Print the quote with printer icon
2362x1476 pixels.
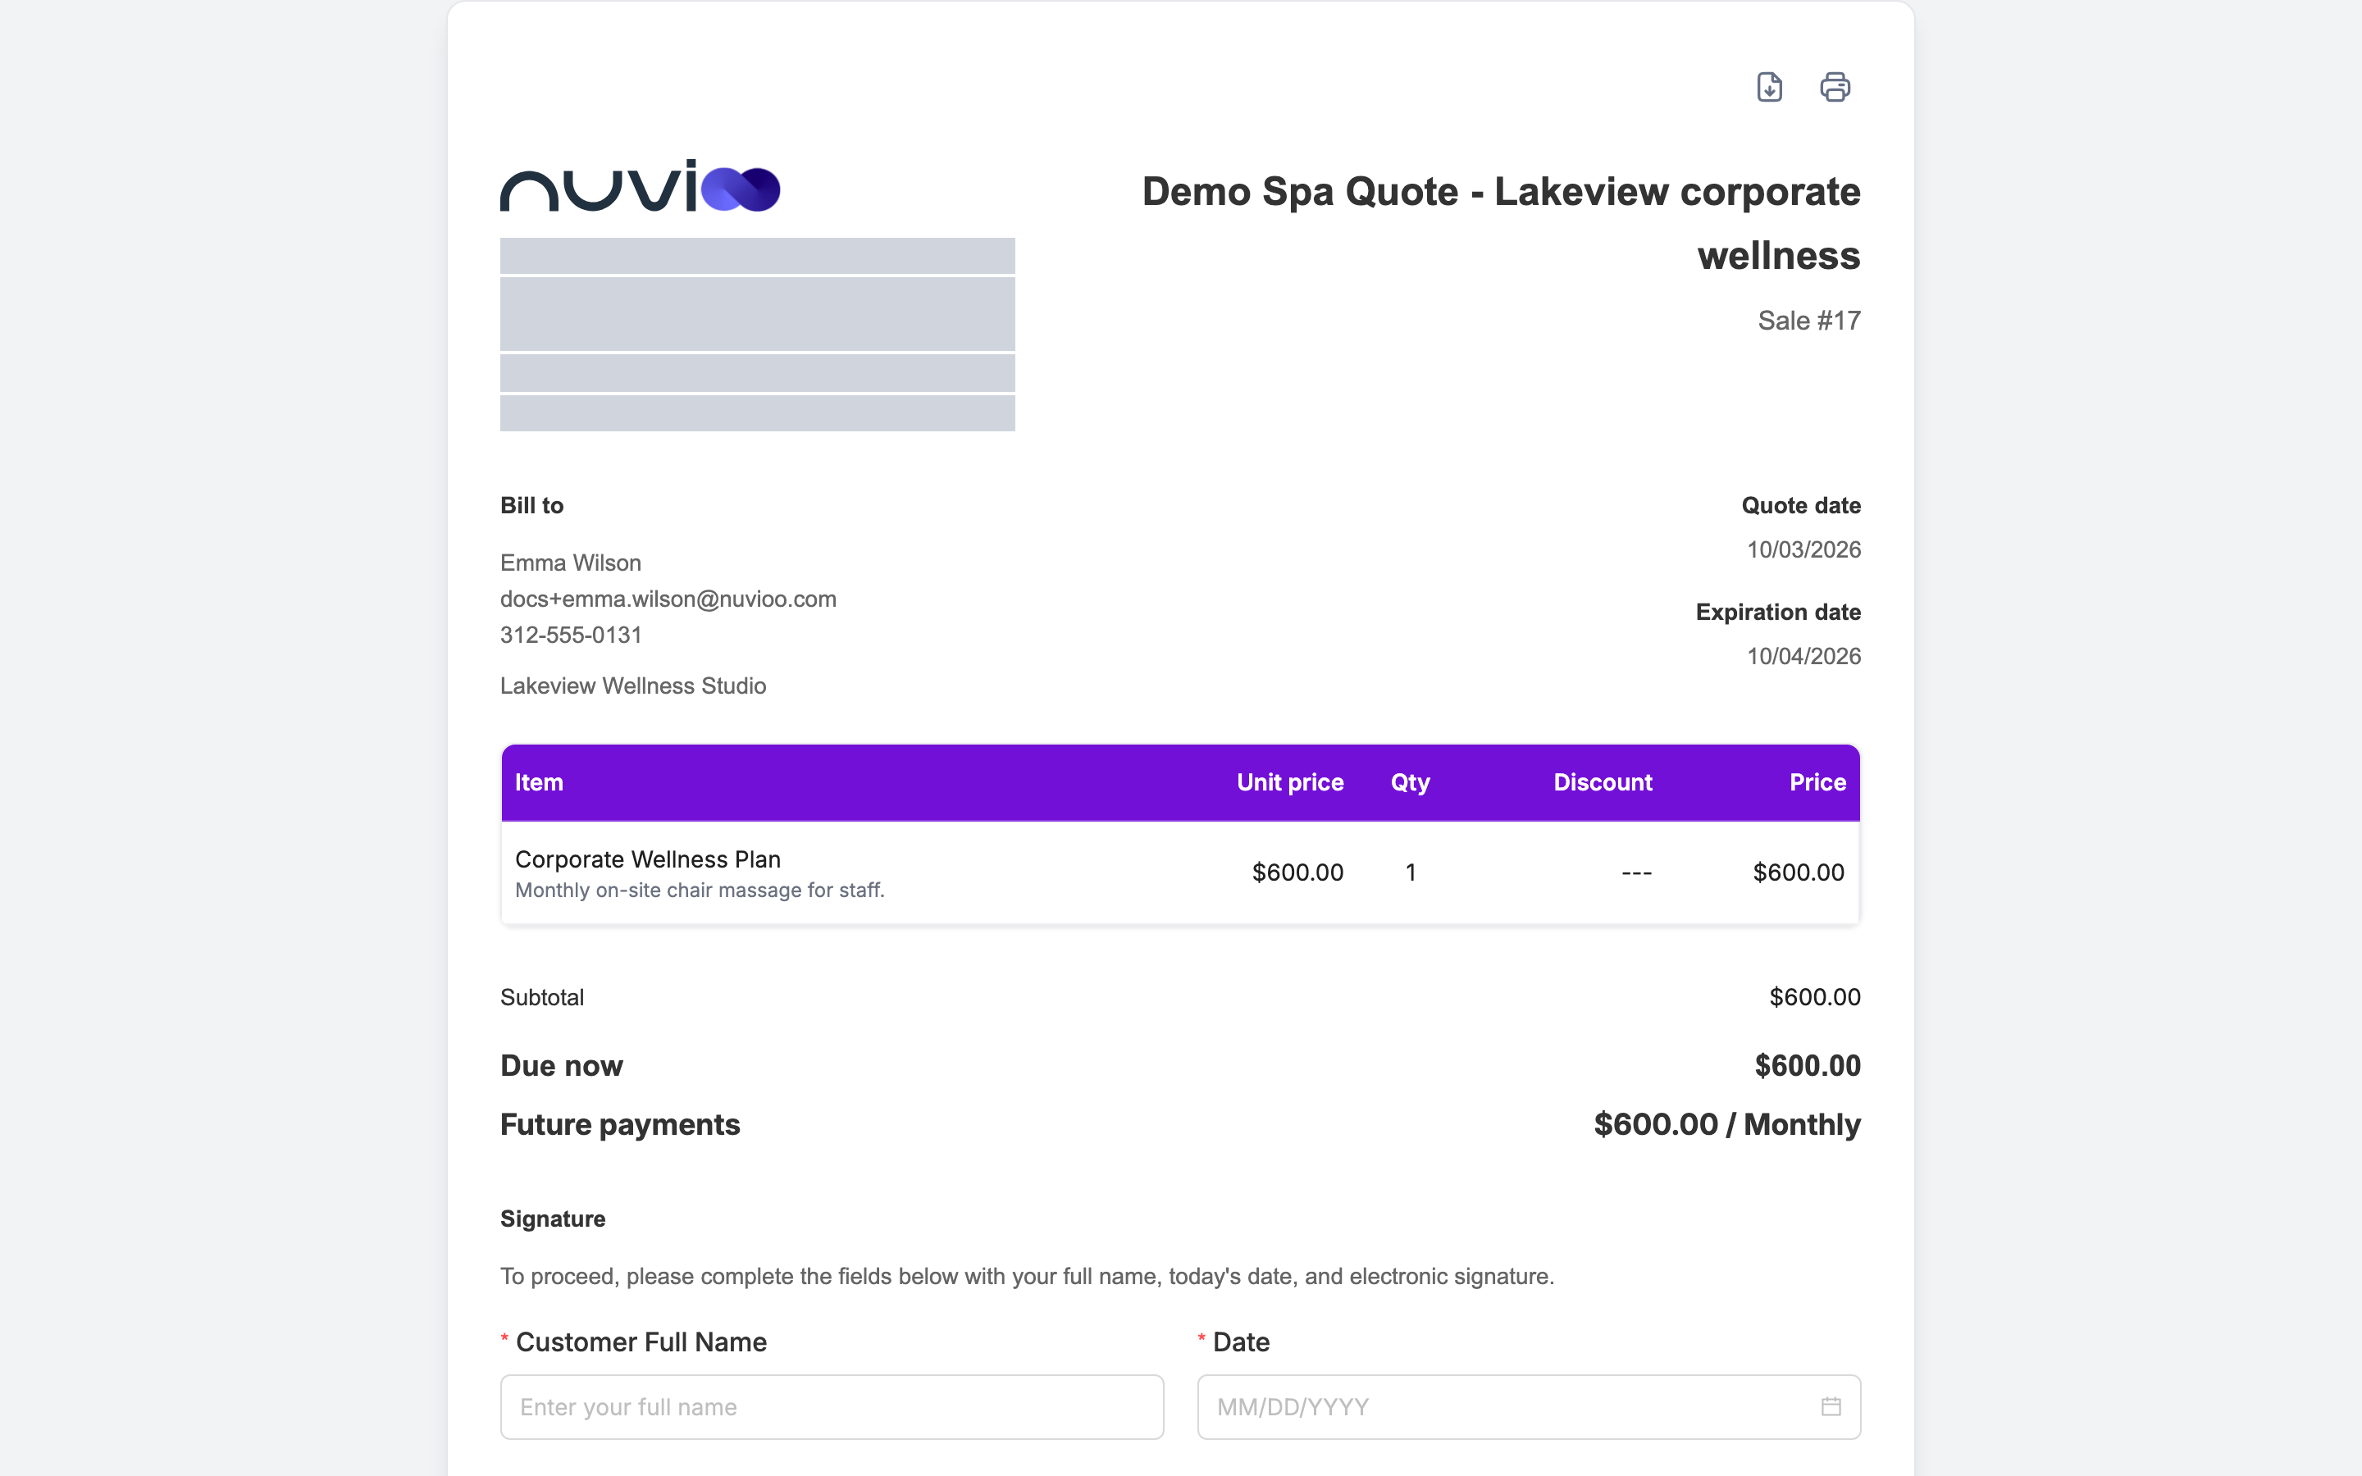click(x=1835, y=87)
